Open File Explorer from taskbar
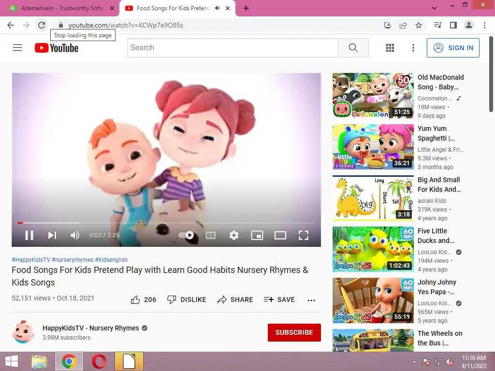The image size is (495, 371). click(39, 361)
